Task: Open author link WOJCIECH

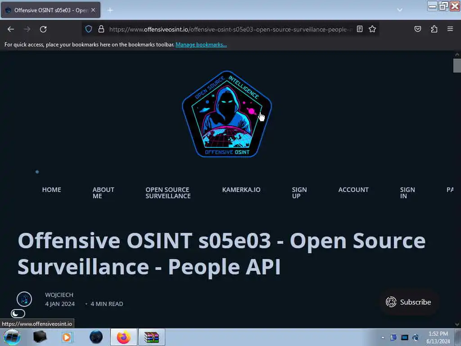Action: pyautogui.click(x=59, y=295)
